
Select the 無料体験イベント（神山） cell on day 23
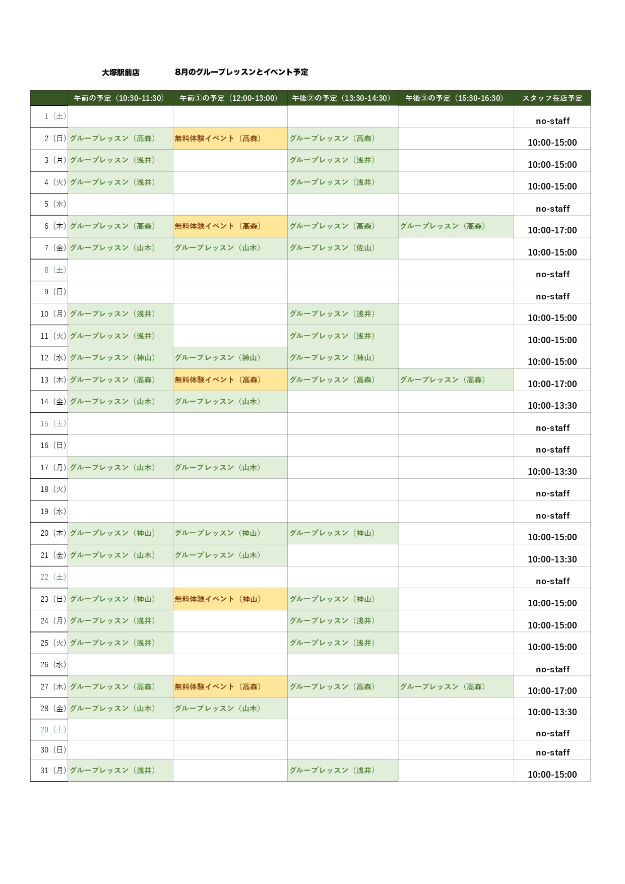[x=230, y=599]
